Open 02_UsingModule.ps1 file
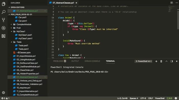Screen dimensions: 179x100 pyautogui.click(x=26, y=59)
